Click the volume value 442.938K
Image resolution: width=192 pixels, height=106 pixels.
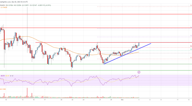[x=3, y=89]
